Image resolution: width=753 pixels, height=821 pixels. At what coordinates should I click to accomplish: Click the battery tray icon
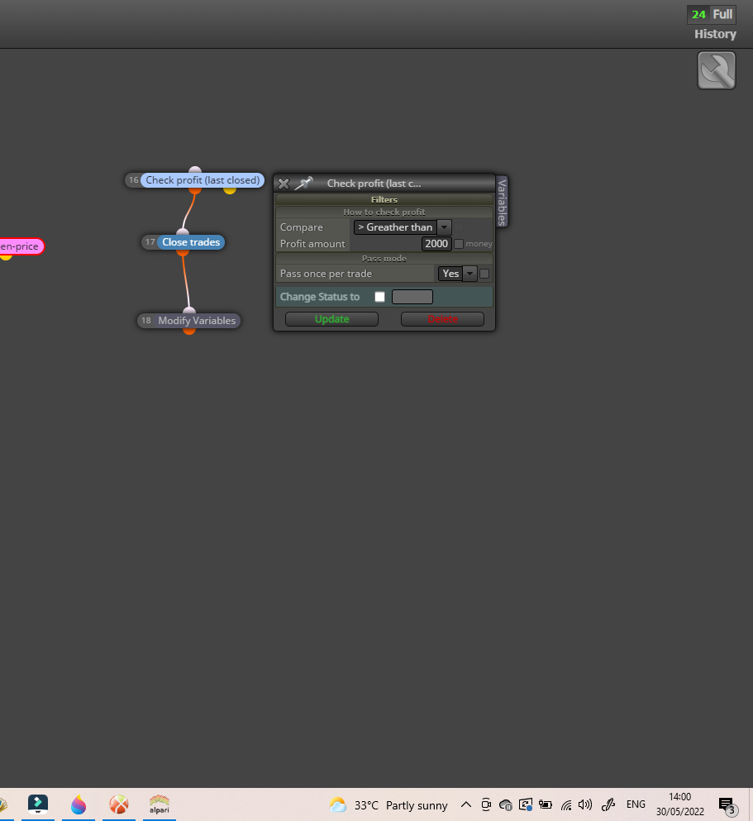coord(546,804)
